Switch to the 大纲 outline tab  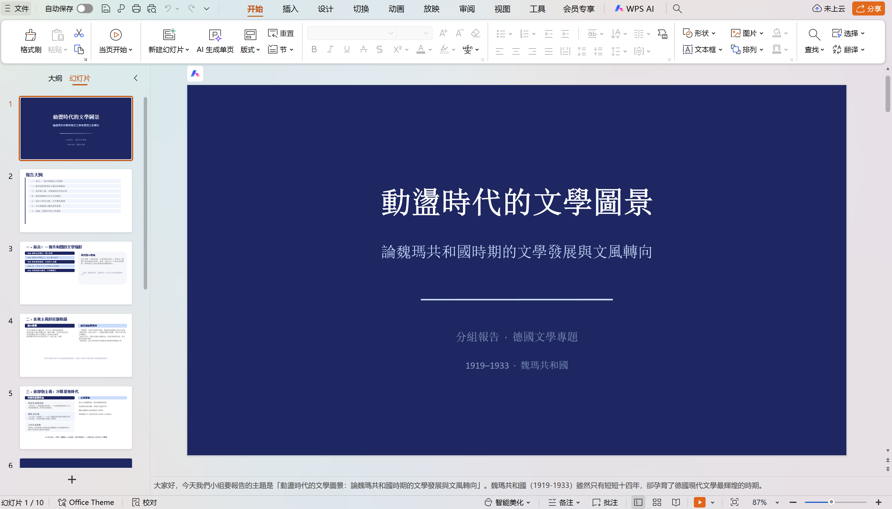[55, 78]
